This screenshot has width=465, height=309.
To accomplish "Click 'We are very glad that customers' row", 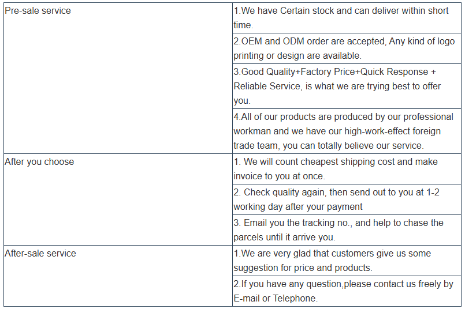I will pyautogui.click(x=347, y=261).
